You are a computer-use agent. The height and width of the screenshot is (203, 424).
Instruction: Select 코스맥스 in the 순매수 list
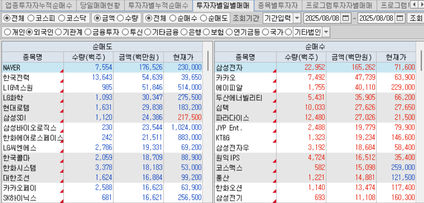tap(229, 168)
